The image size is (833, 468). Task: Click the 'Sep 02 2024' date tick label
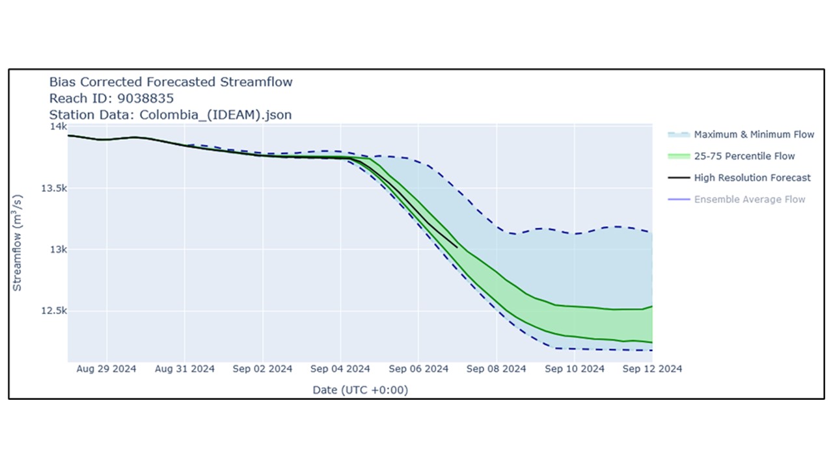click(263, 369)
